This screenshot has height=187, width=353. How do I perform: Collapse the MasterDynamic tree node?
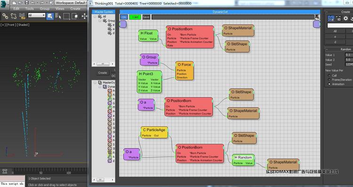coord(95,82)
